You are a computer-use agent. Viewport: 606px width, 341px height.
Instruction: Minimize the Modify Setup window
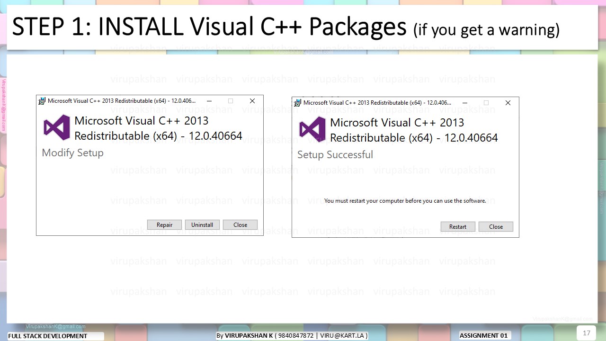tap(209, 101)
